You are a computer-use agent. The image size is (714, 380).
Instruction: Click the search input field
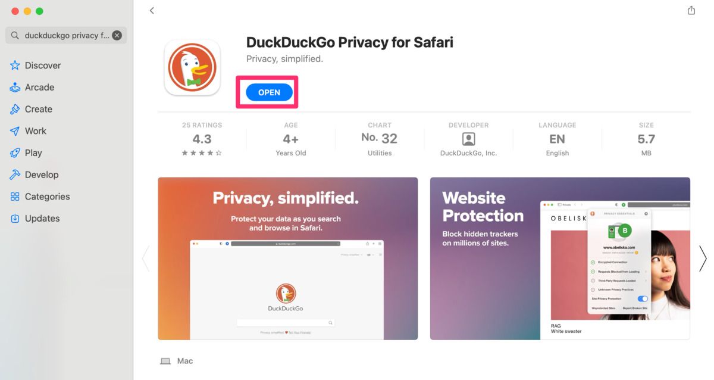coord(67,35)
